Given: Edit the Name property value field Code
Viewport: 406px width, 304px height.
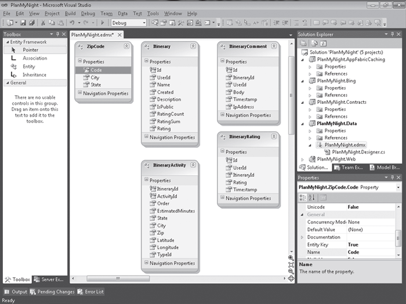Looking at the screenshot, I should 371,252.
